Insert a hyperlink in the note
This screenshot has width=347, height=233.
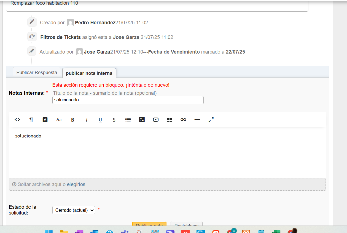[183, 120]
